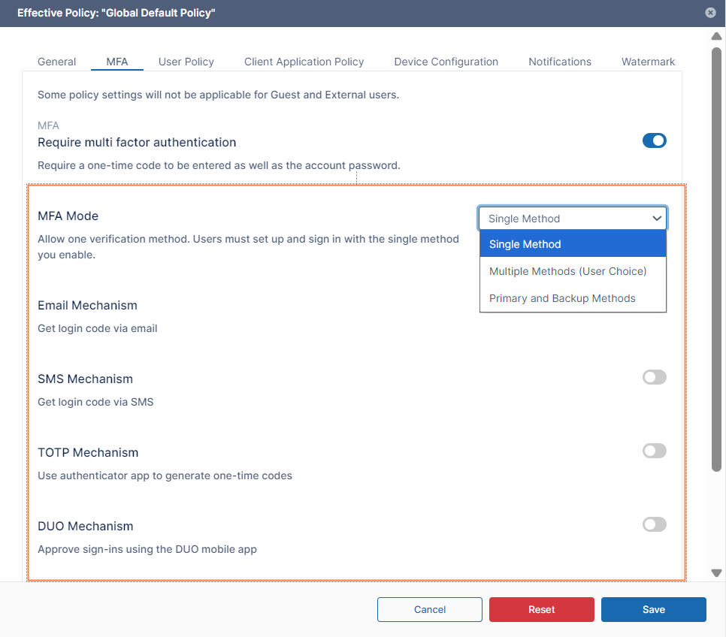
Task: Turn on the TOTP Mechanism switch
Action: (x=654, y=451)
